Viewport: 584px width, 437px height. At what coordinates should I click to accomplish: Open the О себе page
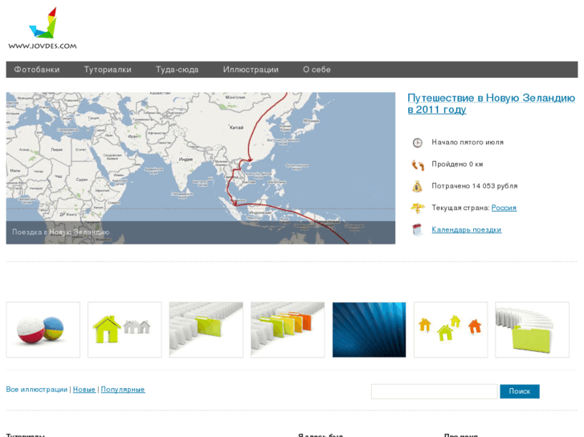(317, 70)
